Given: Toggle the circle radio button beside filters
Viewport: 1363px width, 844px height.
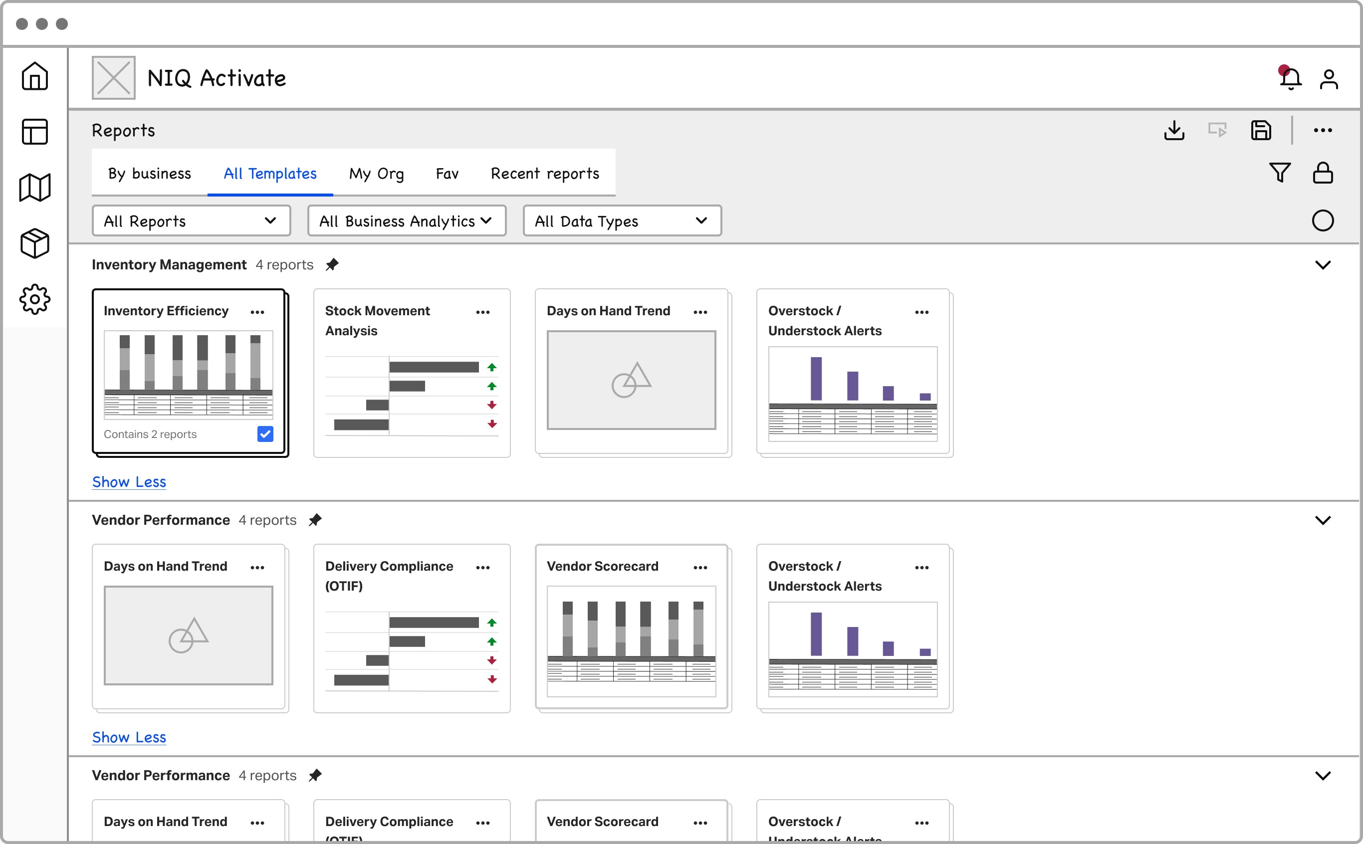Looking at the screenshot, I should click(1322, 220).
